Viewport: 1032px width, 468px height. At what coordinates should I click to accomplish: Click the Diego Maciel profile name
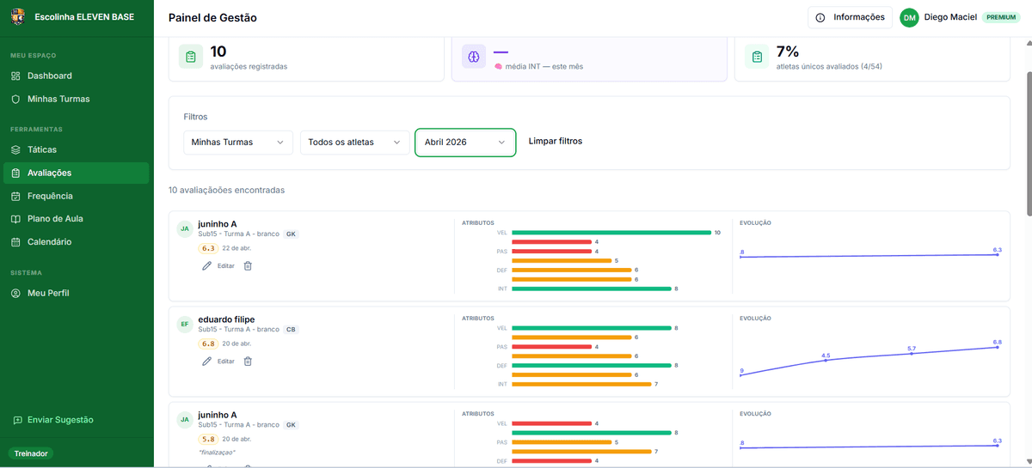(x=950, y=17)
